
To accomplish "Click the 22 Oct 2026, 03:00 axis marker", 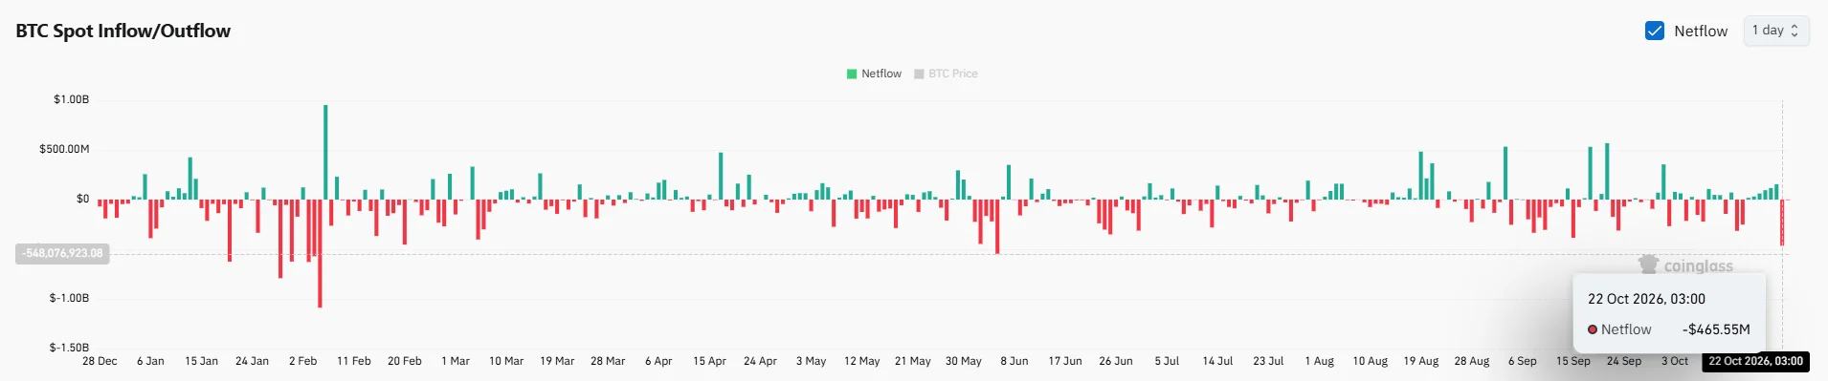I will pos(1755,361).
